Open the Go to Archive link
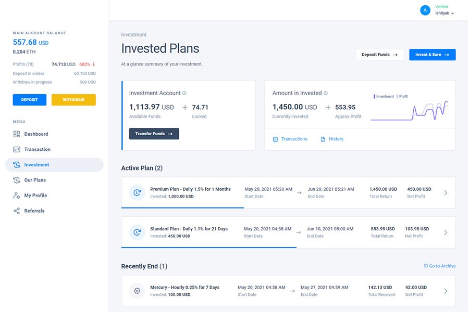This screenshot has width=469, height=312. [x=440, y=266]
